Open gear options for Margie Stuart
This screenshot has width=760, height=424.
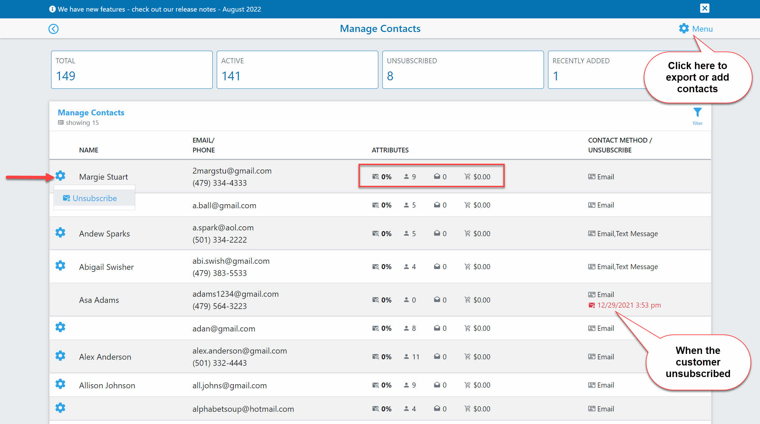pyautogui.click(x=60, y=176)
